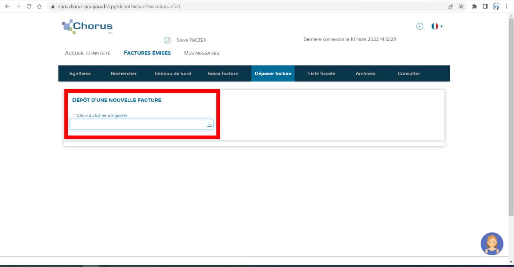This screenshot has width=514, height=267.
Task: Go to browser home page icon
Action: [x=39, y=6]
